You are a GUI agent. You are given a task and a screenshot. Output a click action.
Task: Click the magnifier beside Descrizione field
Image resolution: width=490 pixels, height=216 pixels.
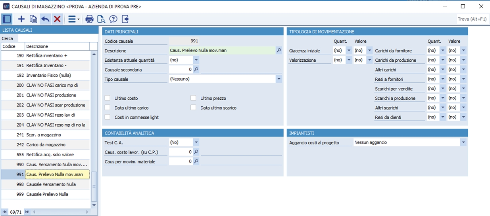[x=279, y=51]
